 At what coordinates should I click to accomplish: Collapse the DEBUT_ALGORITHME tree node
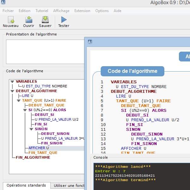[12, 91]
